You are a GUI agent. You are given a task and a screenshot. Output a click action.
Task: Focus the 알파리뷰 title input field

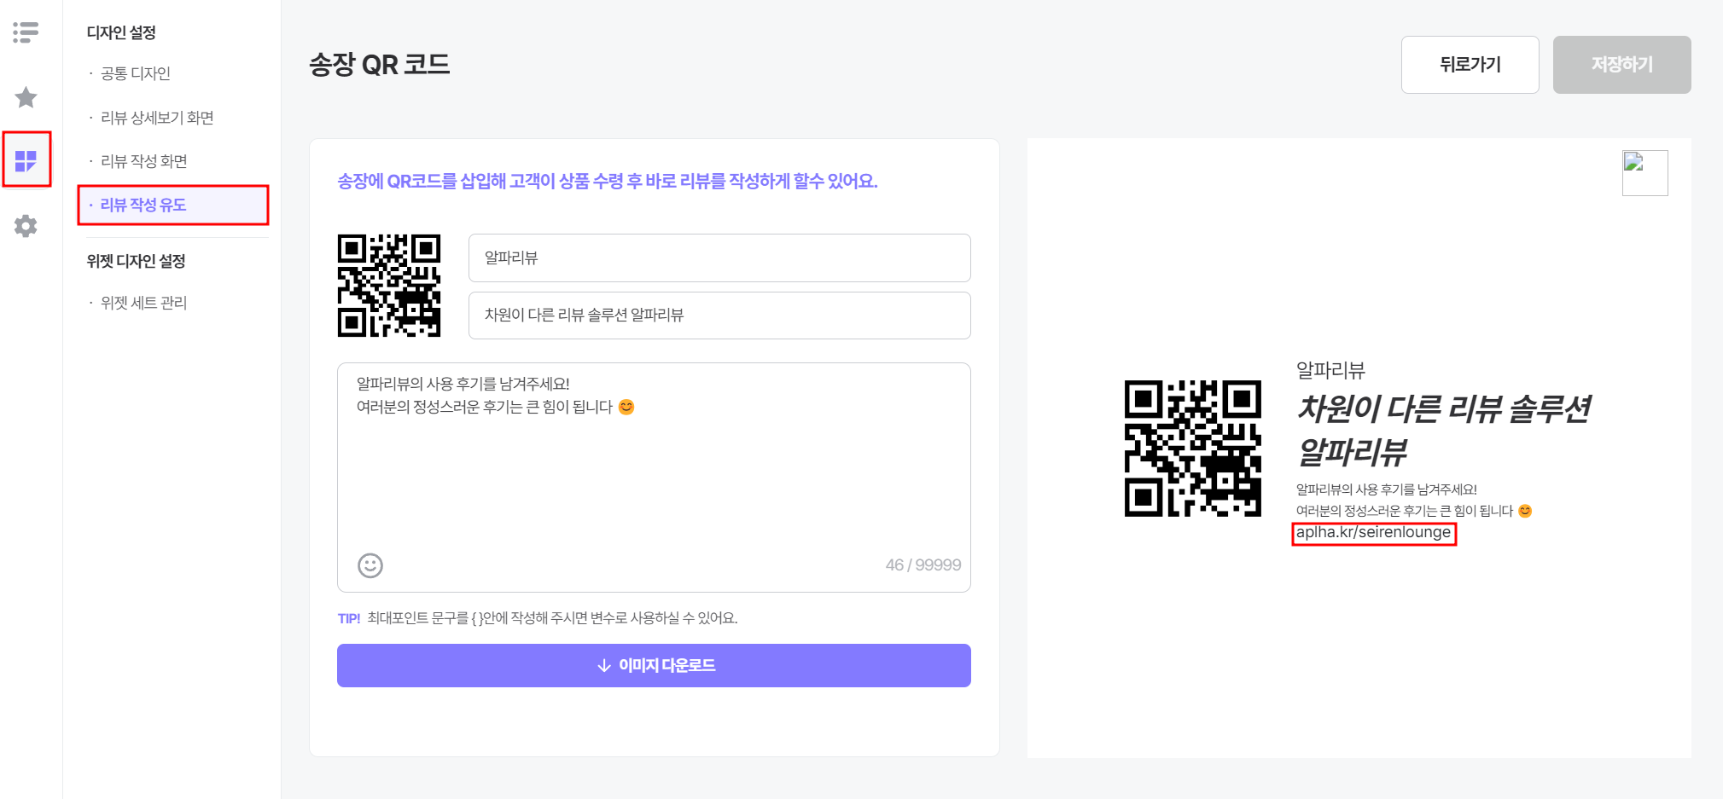point(719,258)
